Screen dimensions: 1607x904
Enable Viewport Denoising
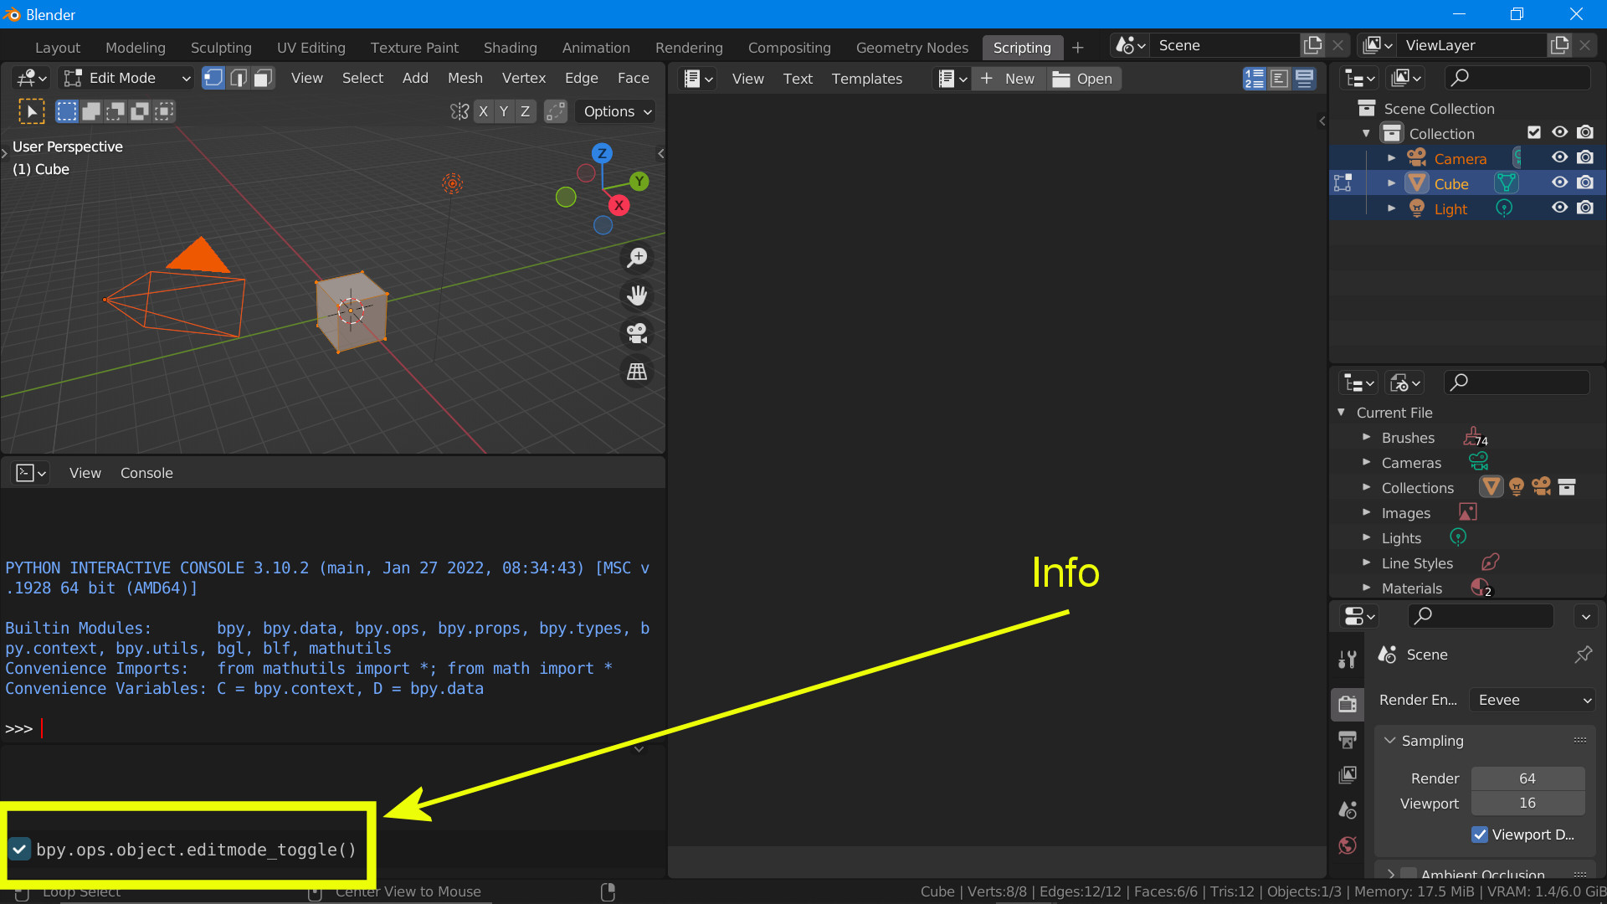(1481, 835)
